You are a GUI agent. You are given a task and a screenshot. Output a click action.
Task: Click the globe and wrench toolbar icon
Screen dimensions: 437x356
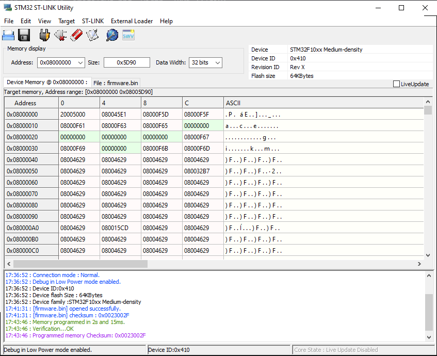coord(112,36)
